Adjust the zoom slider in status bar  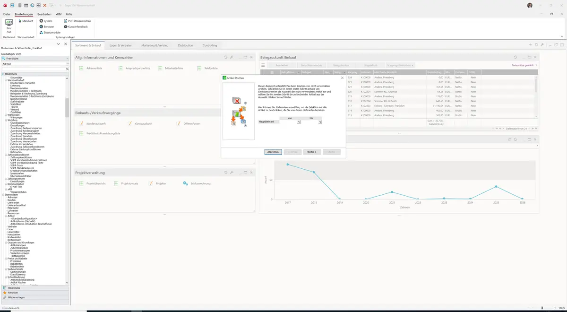[x=542, y=308]
